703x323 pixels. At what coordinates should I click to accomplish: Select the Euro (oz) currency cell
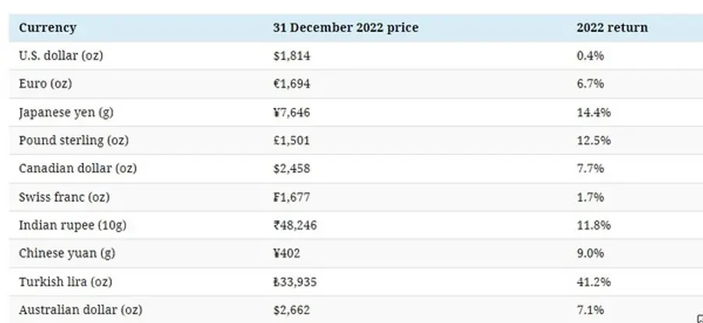click(45, 84)
